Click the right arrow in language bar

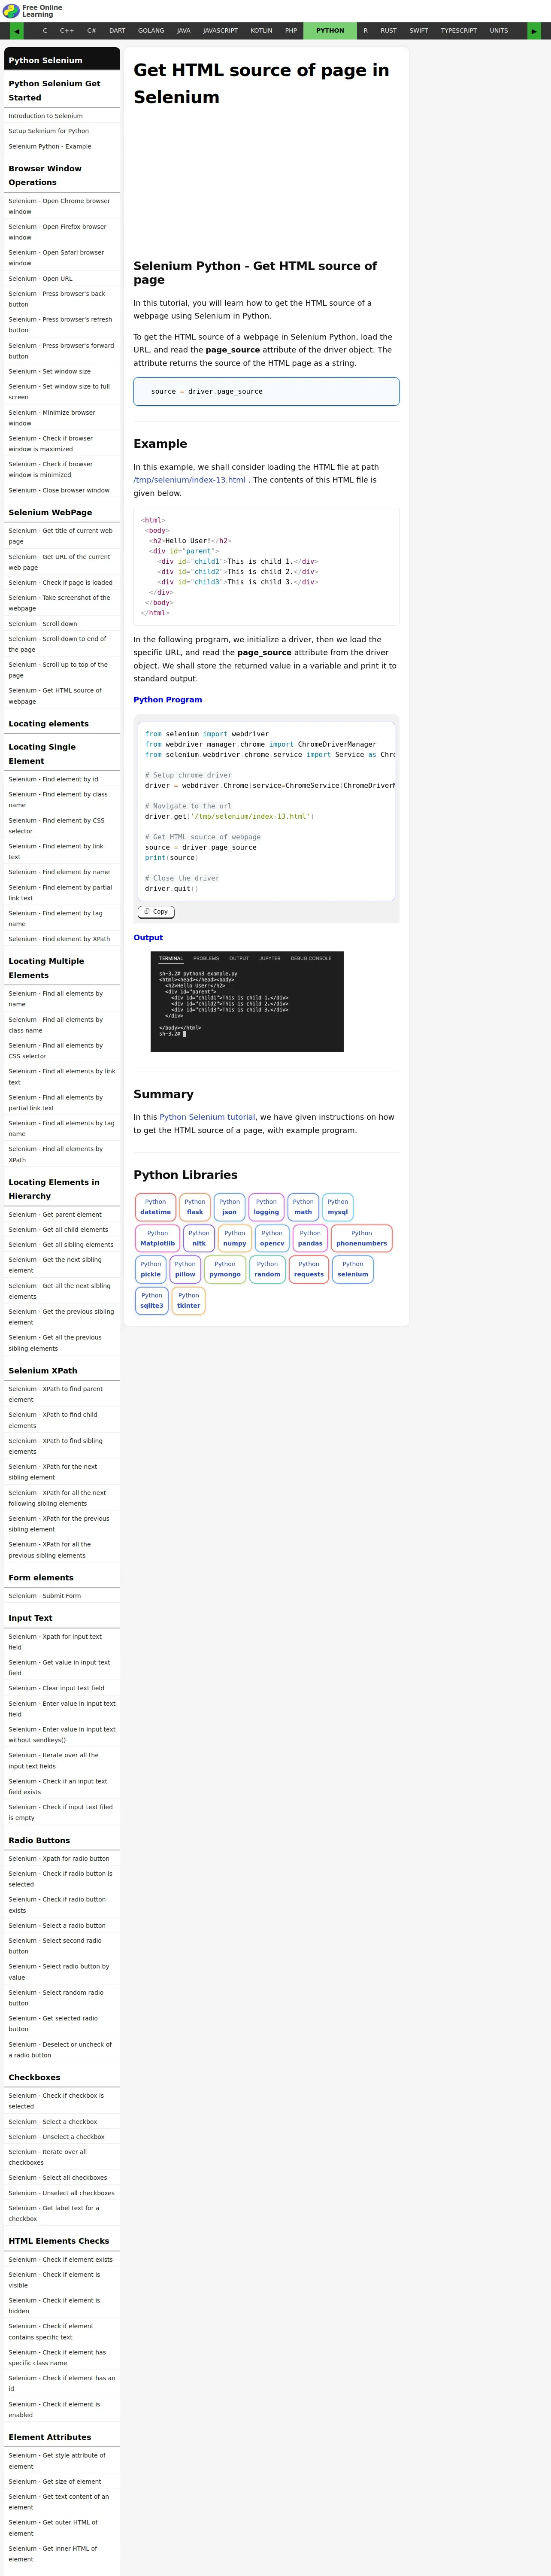tap(534, 31)
